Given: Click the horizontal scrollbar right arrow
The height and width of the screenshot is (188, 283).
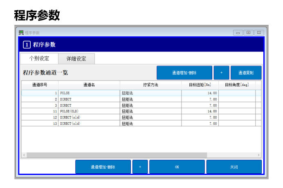Looking at the screenshot, I should pos(258,155).
